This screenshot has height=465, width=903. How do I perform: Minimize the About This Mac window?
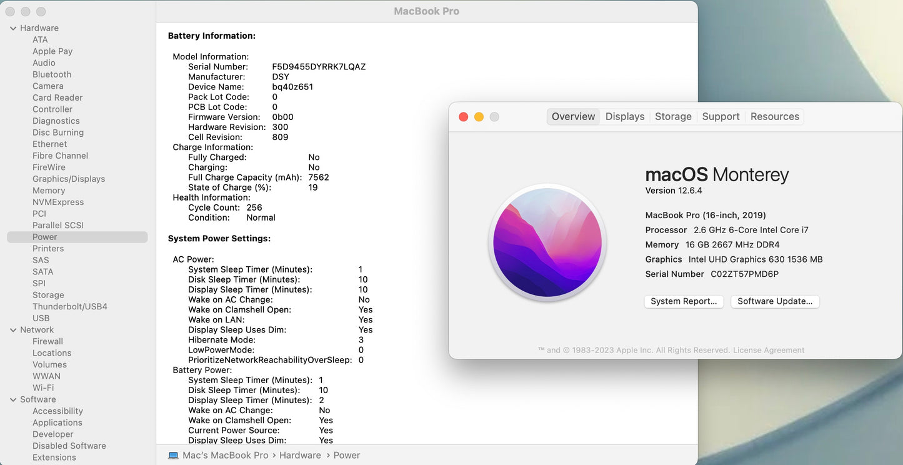(479, 117)
